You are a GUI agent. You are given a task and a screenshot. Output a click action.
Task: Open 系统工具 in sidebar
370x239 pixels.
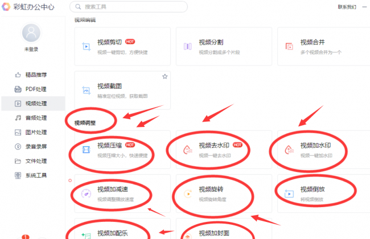pyautogui.click(x=33, y=175)
